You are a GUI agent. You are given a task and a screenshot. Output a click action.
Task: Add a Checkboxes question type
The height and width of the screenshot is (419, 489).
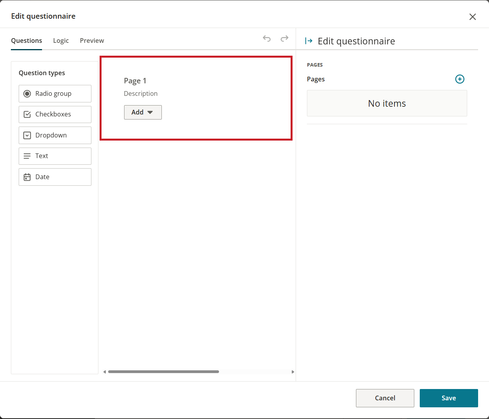[x=55, y=114]
